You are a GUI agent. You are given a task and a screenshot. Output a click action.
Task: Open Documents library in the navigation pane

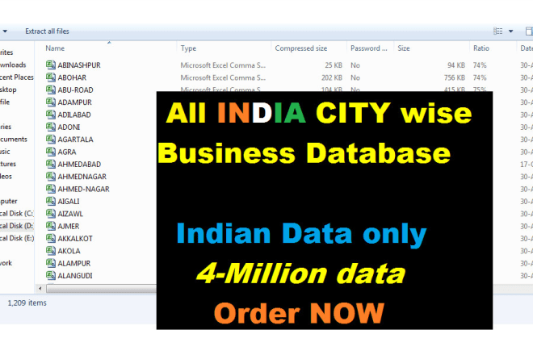pos(13,139)
